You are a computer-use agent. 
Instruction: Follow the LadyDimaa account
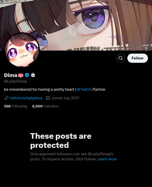(138, 58)
